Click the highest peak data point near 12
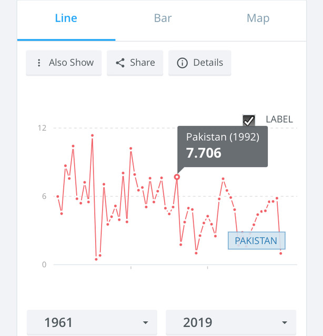 coord(93,135)
